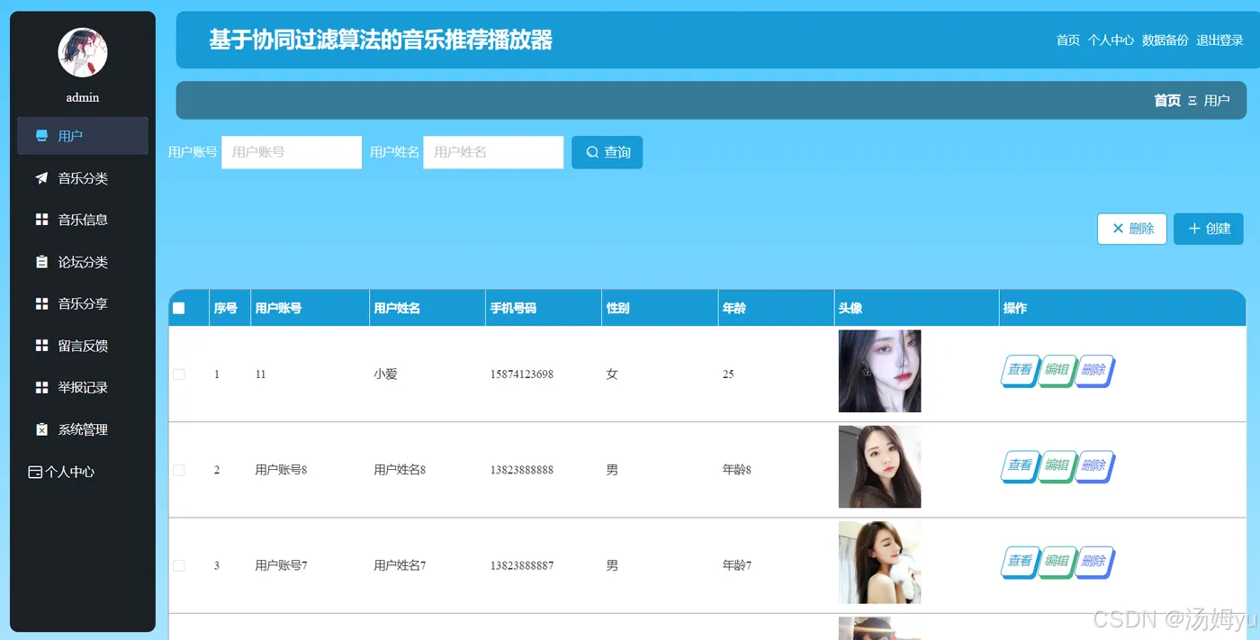This screenshot has height=640, width=1260.
Task: Focus the 用户姓名 search field
Action: pos(493,152)
